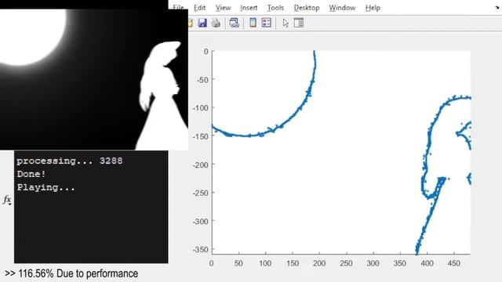Click the dock arrow at menu bar right
Screen dimensions: 502x282
point(497,7)
